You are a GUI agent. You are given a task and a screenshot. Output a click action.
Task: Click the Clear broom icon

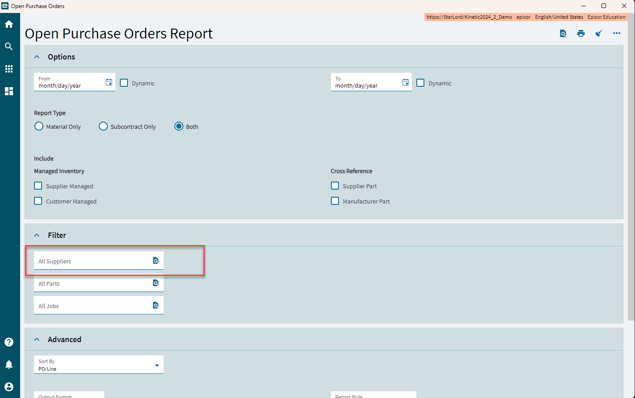pos(599,34)
